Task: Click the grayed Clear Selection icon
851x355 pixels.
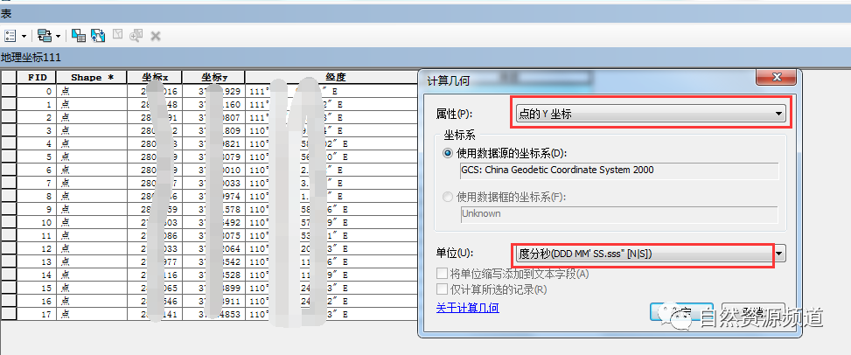Action: point(117,35)
